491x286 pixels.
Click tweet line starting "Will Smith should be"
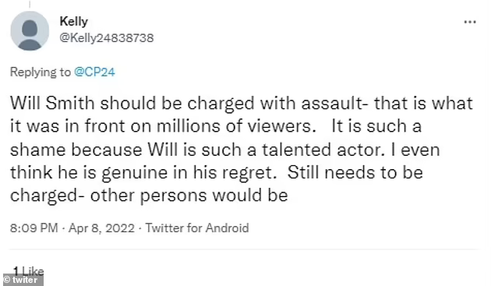(241, 104)
